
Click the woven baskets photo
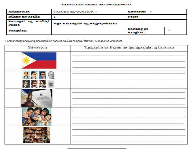36,135
